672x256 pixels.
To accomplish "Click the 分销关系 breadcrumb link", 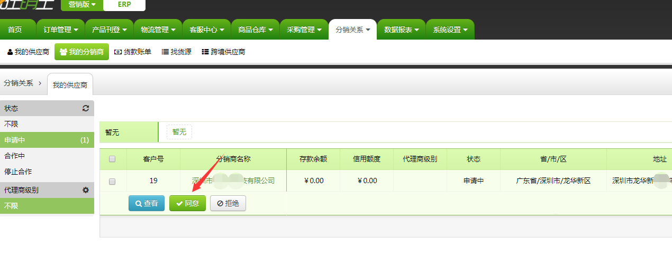I will (x=19, y=83).
